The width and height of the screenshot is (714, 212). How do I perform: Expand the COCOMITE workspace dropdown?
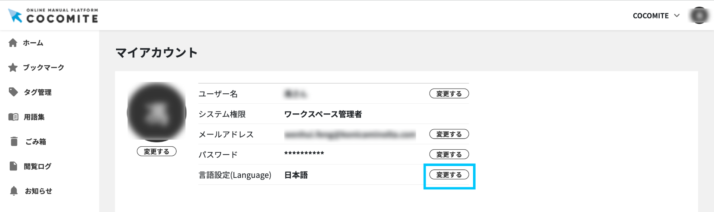(651, 16)
